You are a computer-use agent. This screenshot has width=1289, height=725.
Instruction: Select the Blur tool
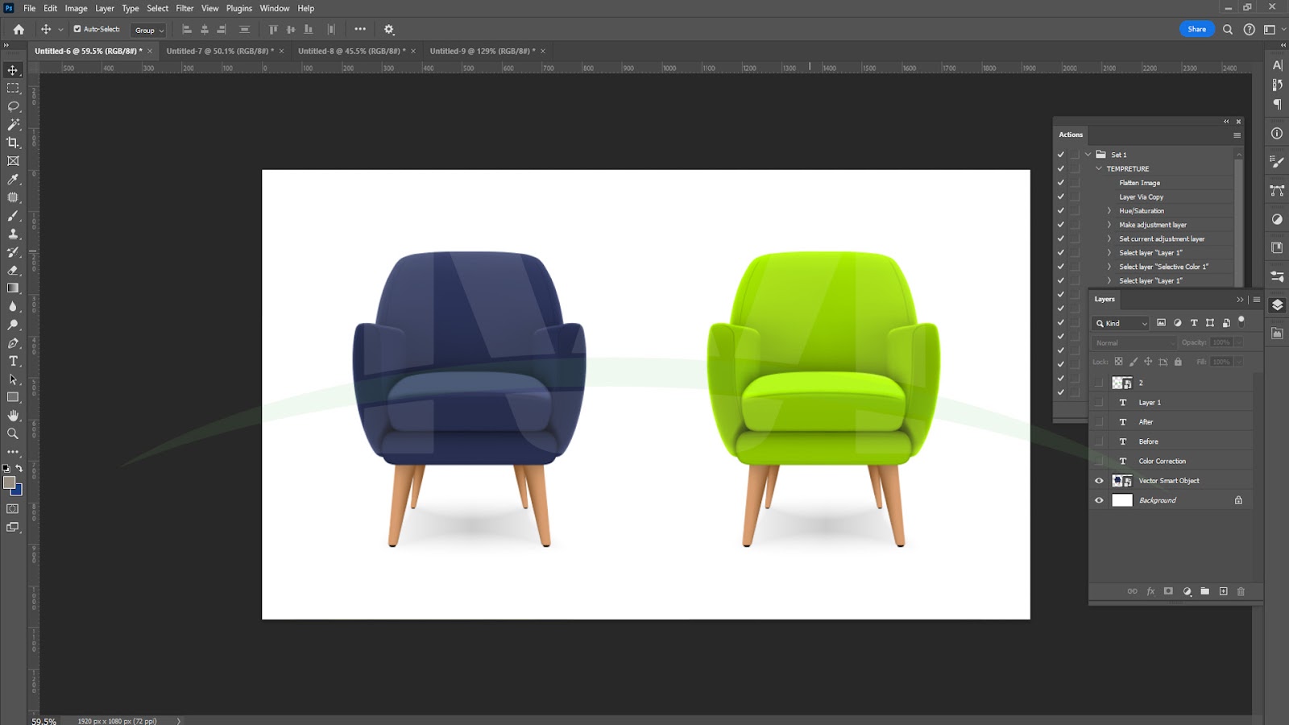coord(13,306)
